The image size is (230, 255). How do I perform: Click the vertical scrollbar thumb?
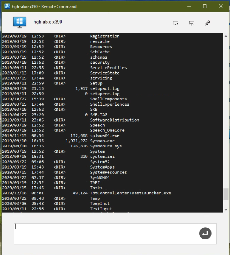(x=226, y=194)
